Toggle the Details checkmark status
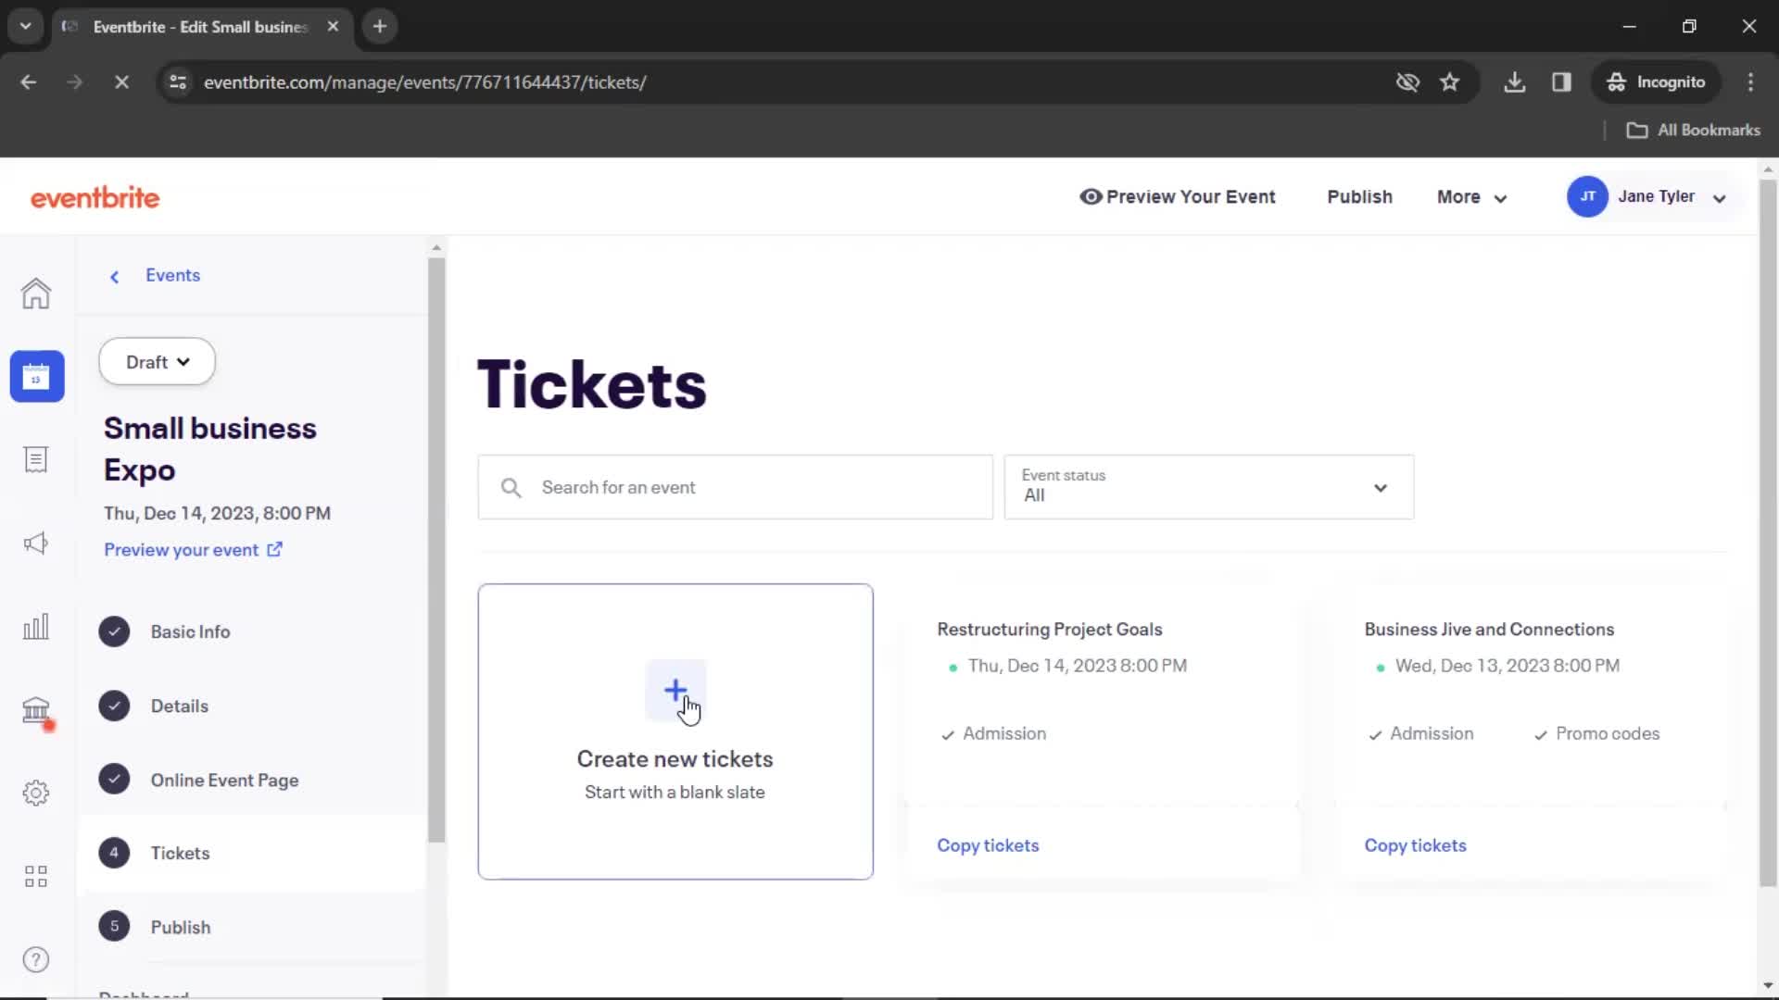This screenshot has height=1000, width=1779. (114, 706)
